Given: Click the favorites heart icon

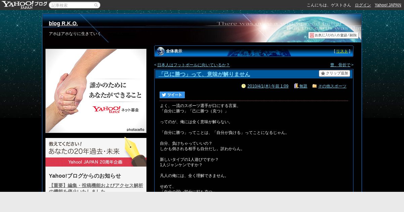Looking at the screenshot, I should coord(312,35).
